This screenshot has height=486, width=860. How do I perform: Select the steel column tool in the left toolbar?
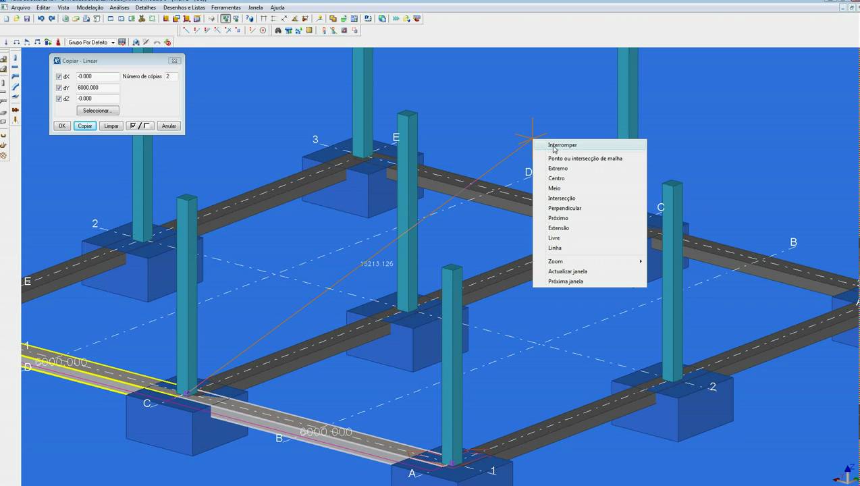tap(15, 57)
